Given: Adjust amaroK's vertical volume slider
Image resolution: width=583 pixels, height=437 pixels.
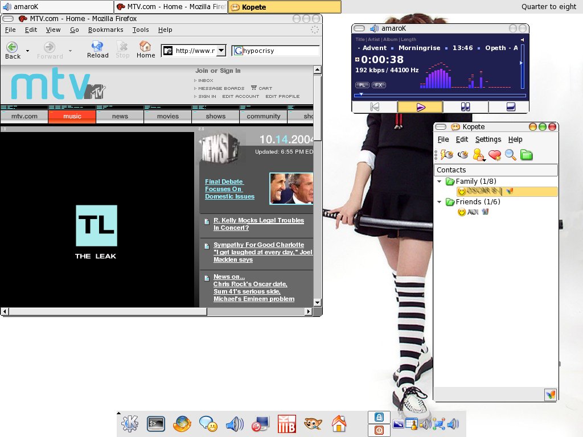Looking at the screenshot, I should click(x=523, y=67).
